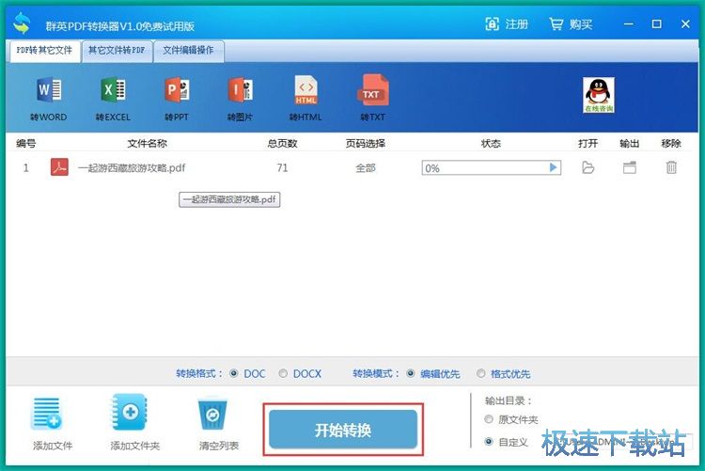Click the 总页数 column header

coord(282,144)
